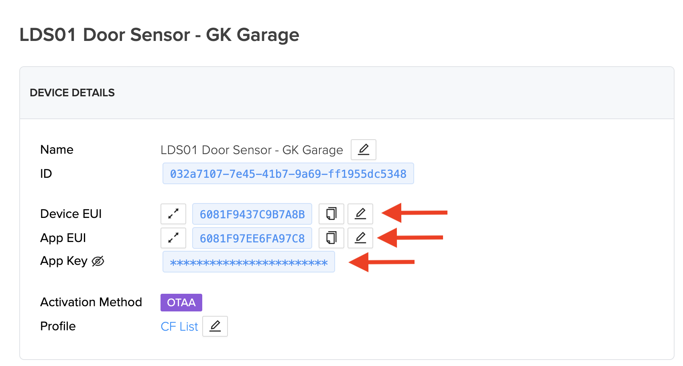Click the masked App Key field

[x=248, y=262]
